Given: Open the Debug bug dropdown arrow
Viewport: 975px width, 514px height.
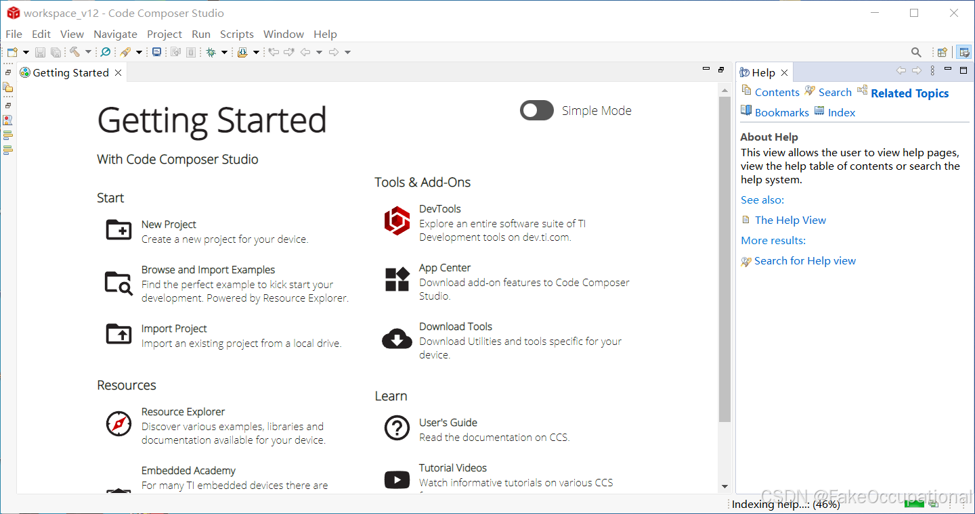Looking at the screenshot, I should coord(224,52).
